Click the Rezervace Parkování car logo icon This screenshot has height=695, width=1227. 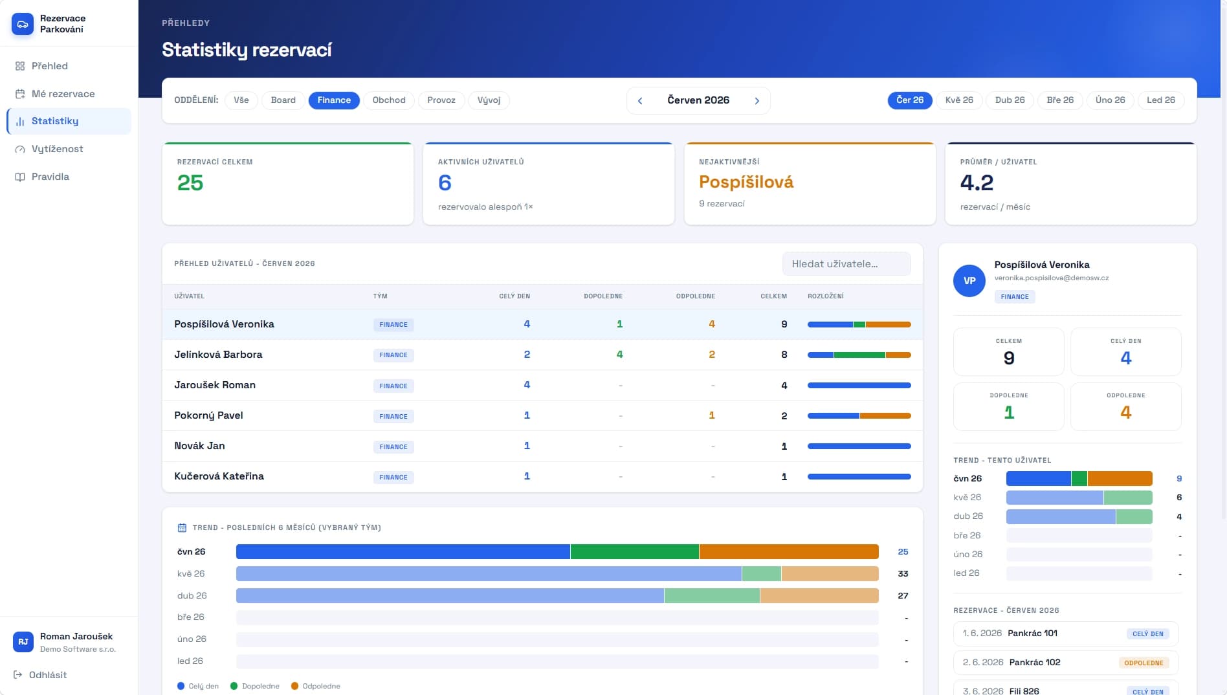(23, 24)
